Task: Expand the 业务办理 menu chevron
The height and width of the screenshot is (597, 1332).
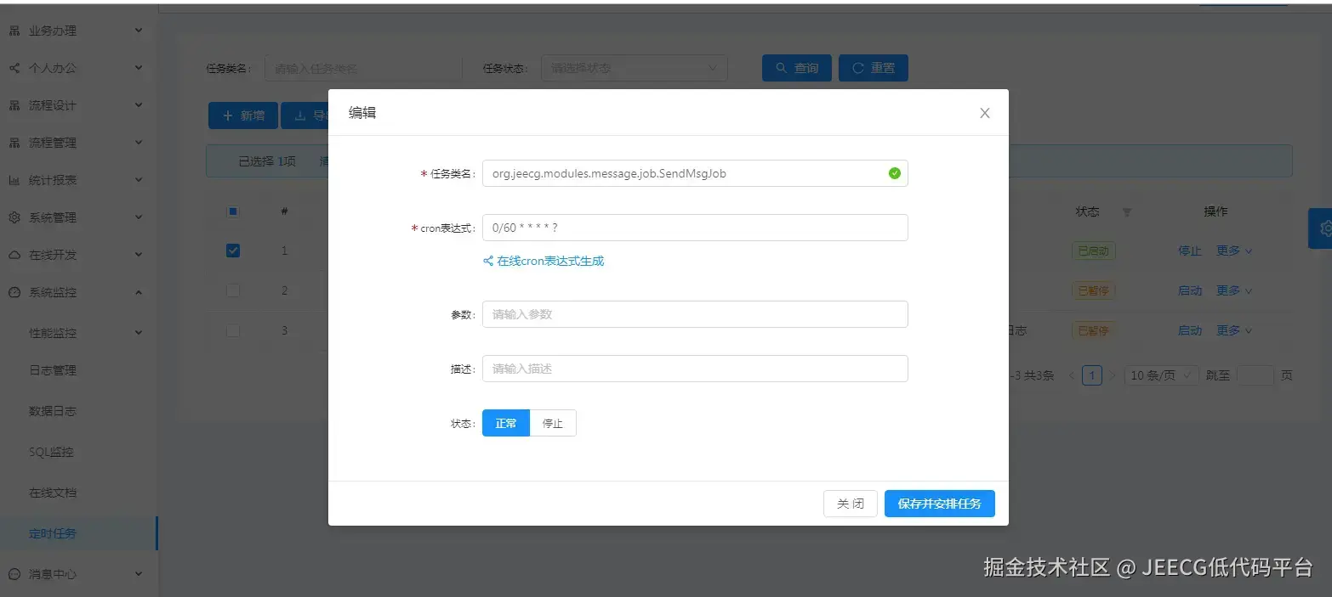Action: [139, 31]
